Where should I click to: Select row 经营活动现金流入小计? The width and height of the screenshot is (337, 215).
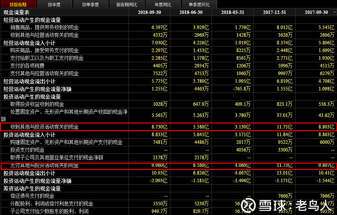click(x=168, y=43)
